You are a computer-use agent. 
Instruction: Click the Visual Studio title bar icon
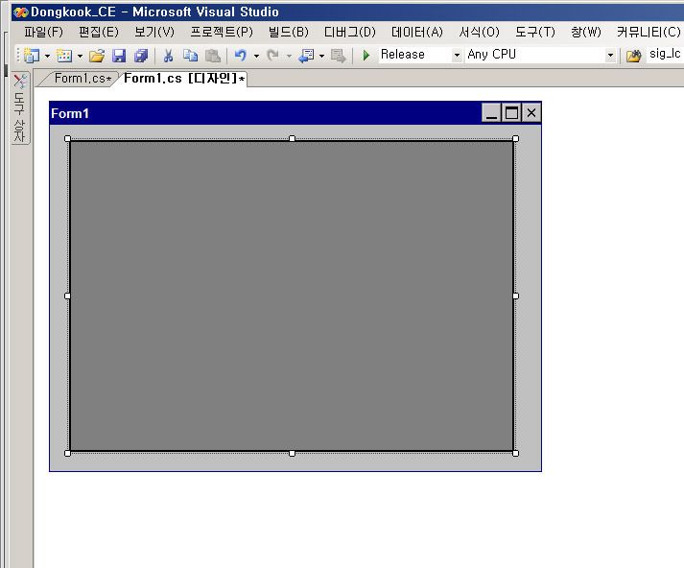coord(20,12)
